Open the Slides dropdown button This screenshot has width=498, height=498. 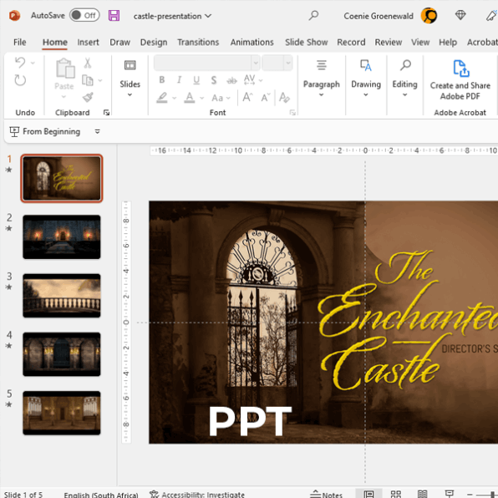(x=130, y=79)
